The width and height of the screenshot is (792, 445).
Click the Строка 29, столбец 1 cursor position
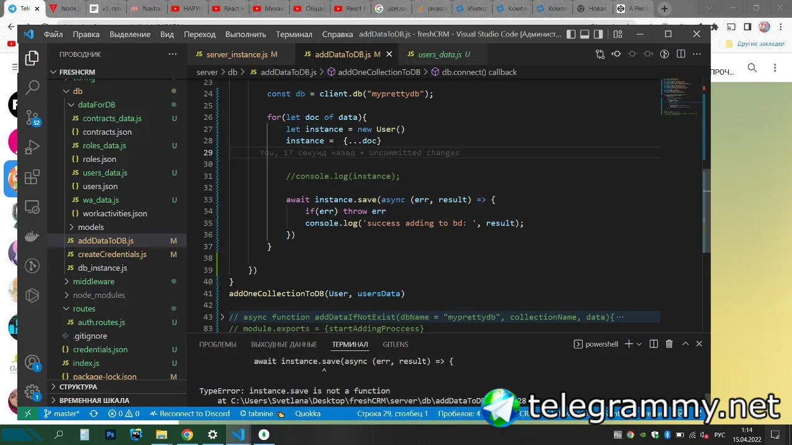coord(392,413)
